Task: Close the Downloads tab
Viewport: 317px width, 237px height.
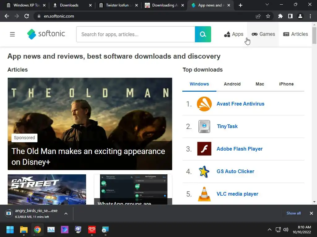Action: coord(90,5)
